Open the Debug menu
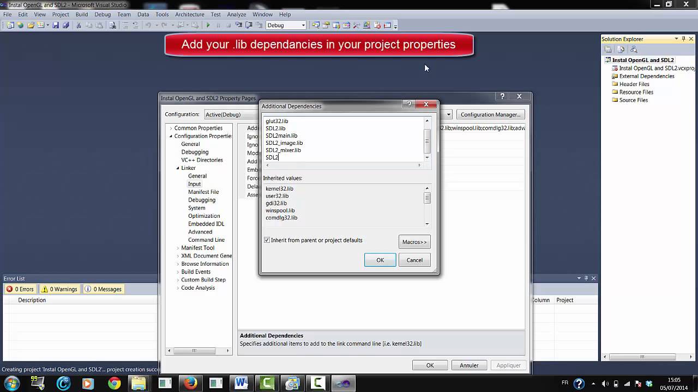The image size is (698, 392). 103,14
